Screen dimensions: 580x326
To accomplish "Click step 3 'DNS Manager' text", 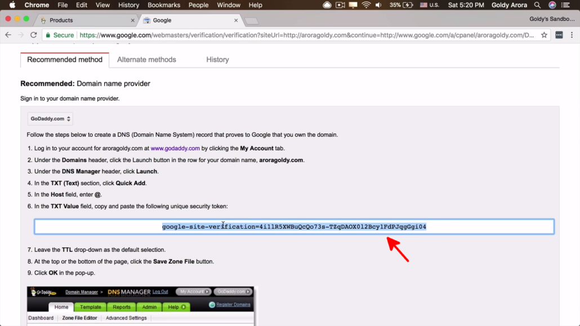I will pyautogui.click(x=81, y=171).
